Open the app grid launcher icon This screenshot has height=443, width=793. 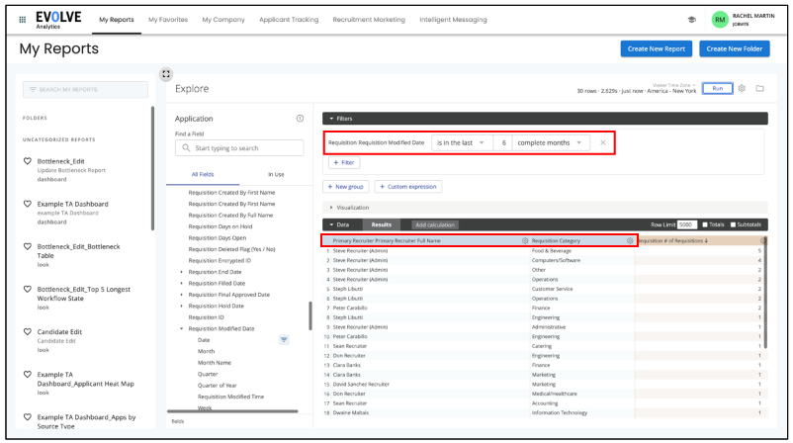coord(23,20)
